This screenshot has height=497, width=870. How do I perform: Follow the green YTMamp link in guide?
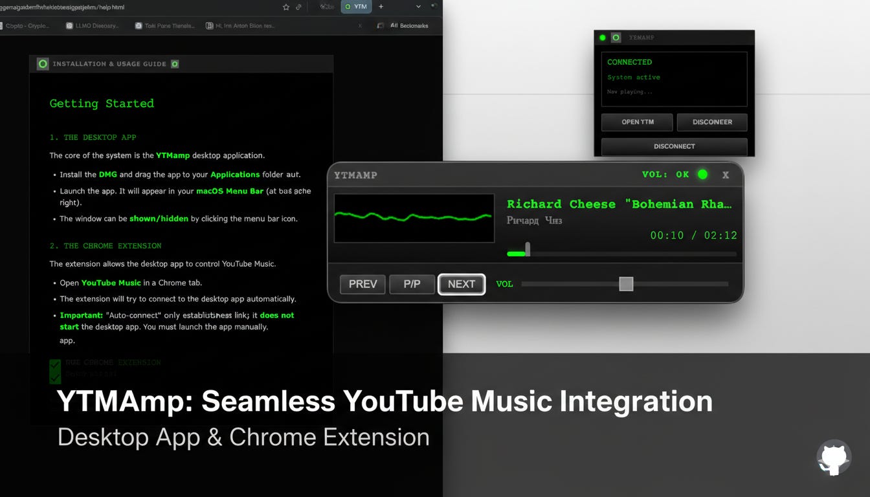pyautogui.click(x=173, y=155)
